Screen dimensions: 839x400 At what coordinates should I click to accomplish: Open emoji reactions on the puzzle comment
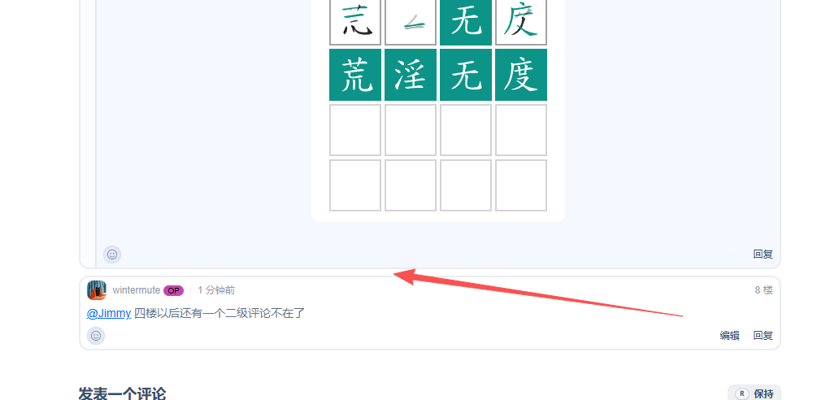pos(112,254)
